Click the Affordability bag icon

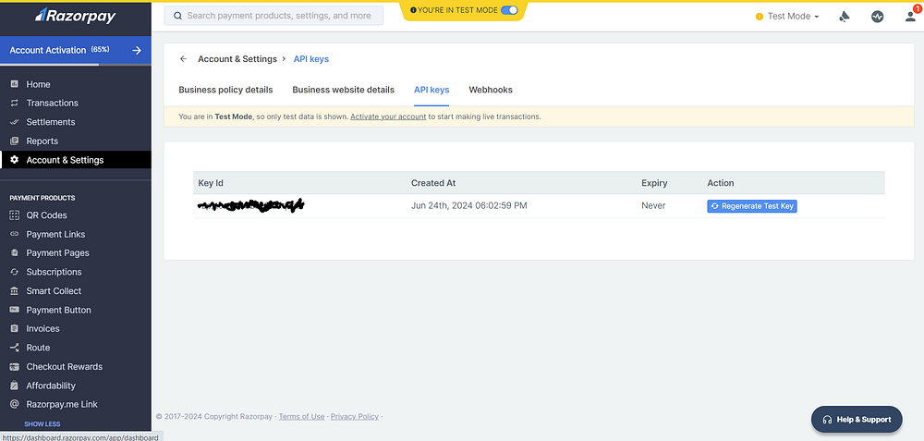click(15, 386)
